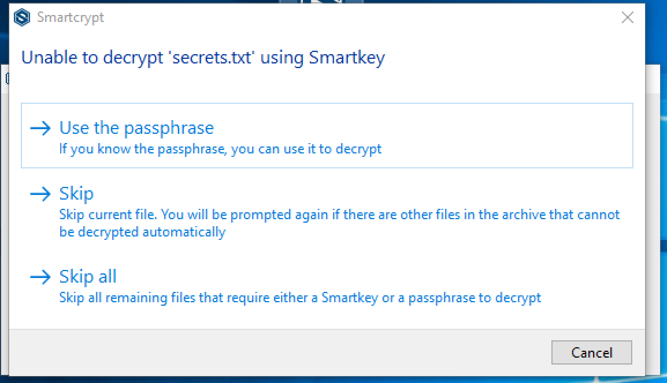
Task: Click the arrow icon next to 'Skip all'
Action: click(x=40, y=277)
